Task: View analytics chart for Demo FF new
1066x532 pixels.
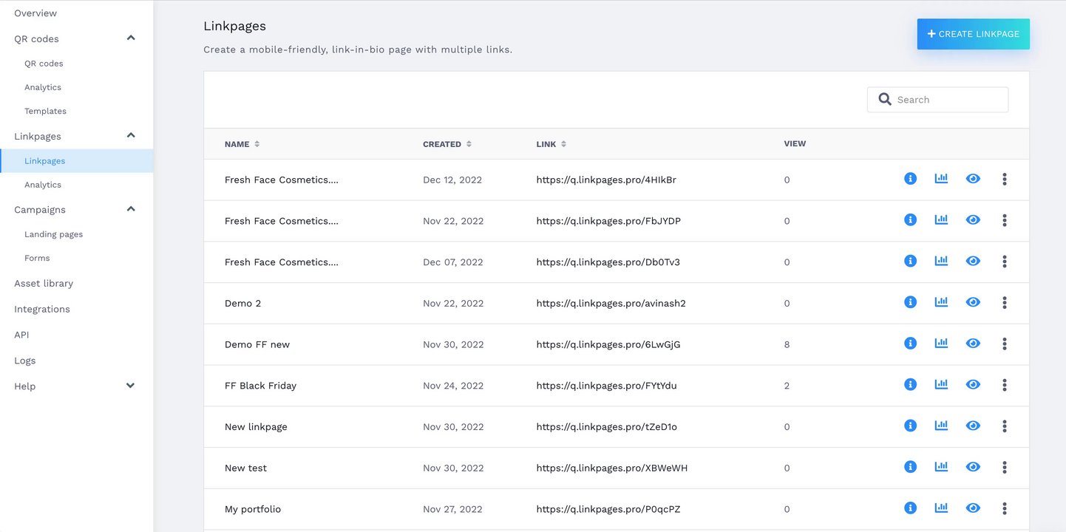Action: point(941,344)
